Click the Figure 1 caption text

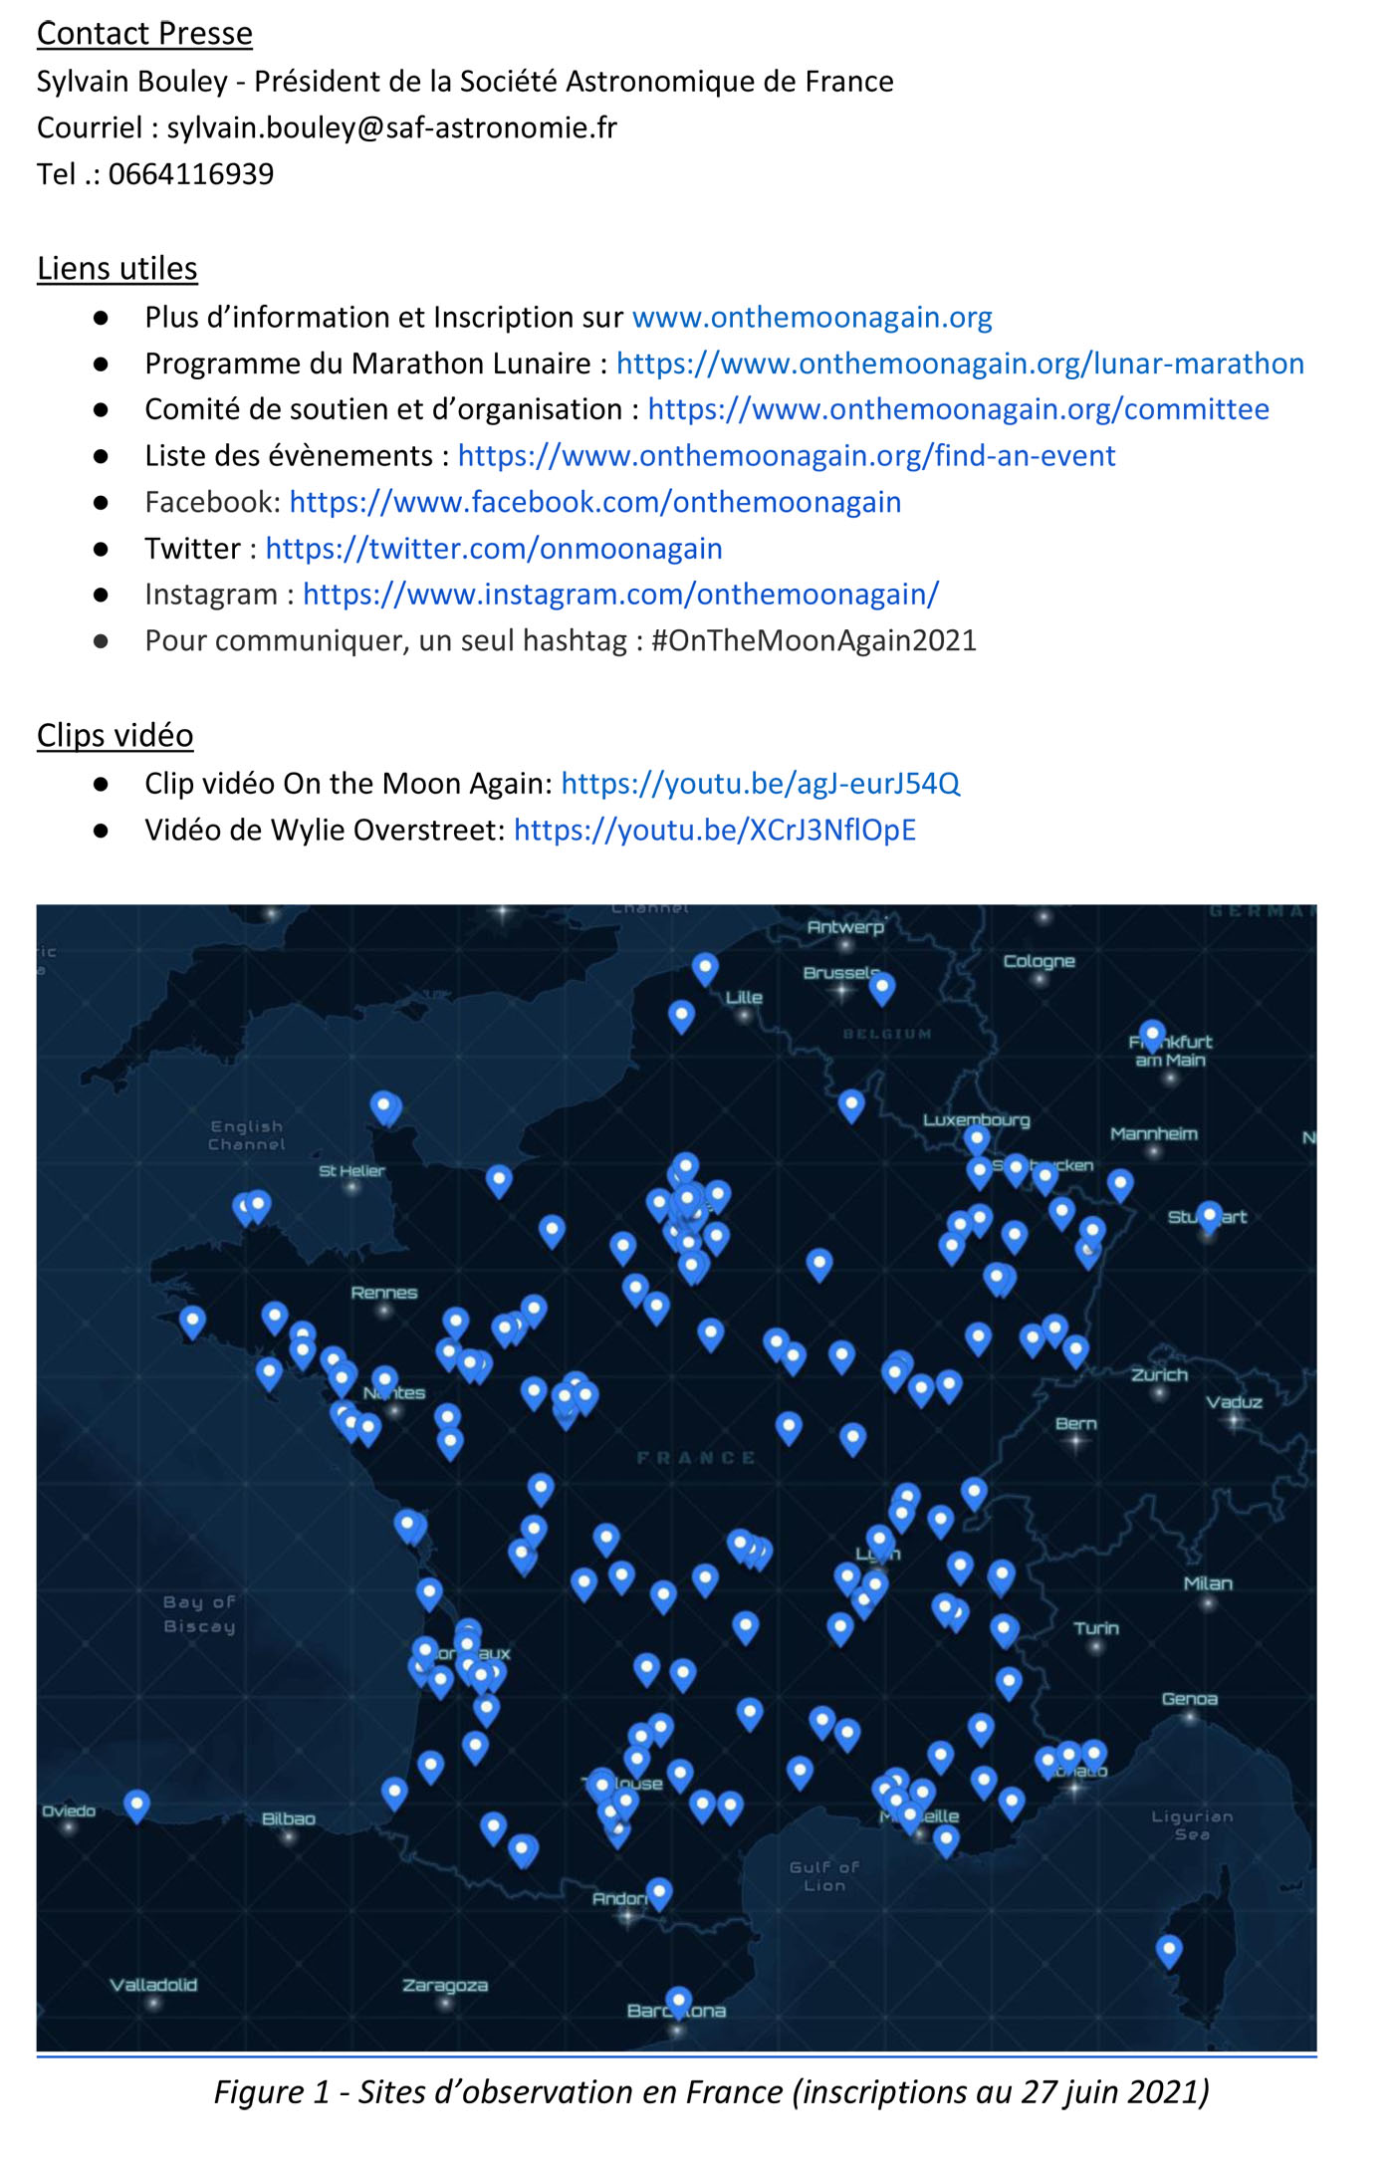(x=712, y=2091)
